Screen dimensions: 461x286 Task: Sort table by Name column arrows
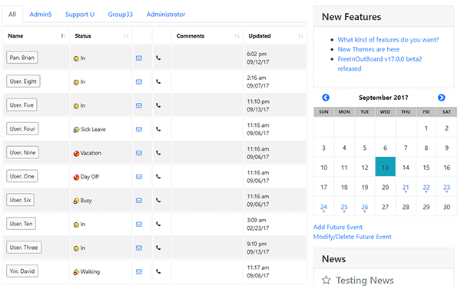[63, 36]
